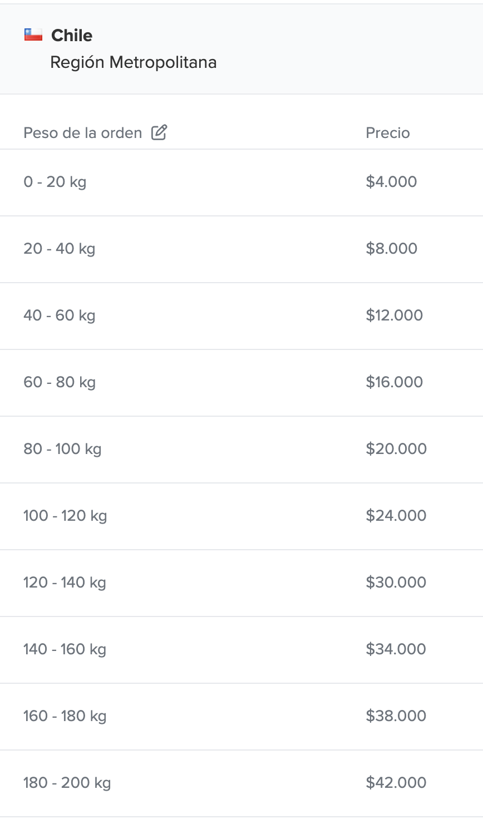Select the 0 - 20 kg weight range
This screenshot has width=483, height=819.
(55, 182)
